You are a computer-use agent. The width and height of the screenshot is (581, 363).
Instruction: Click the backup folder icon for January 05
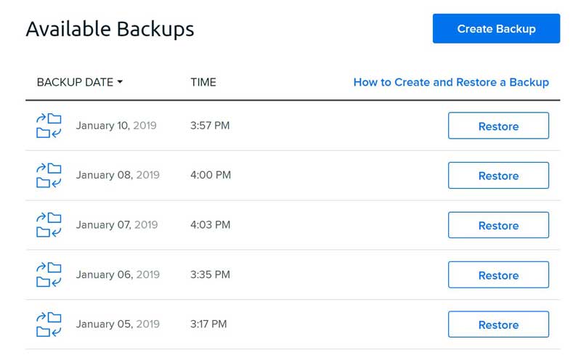(x=49, y=325)
